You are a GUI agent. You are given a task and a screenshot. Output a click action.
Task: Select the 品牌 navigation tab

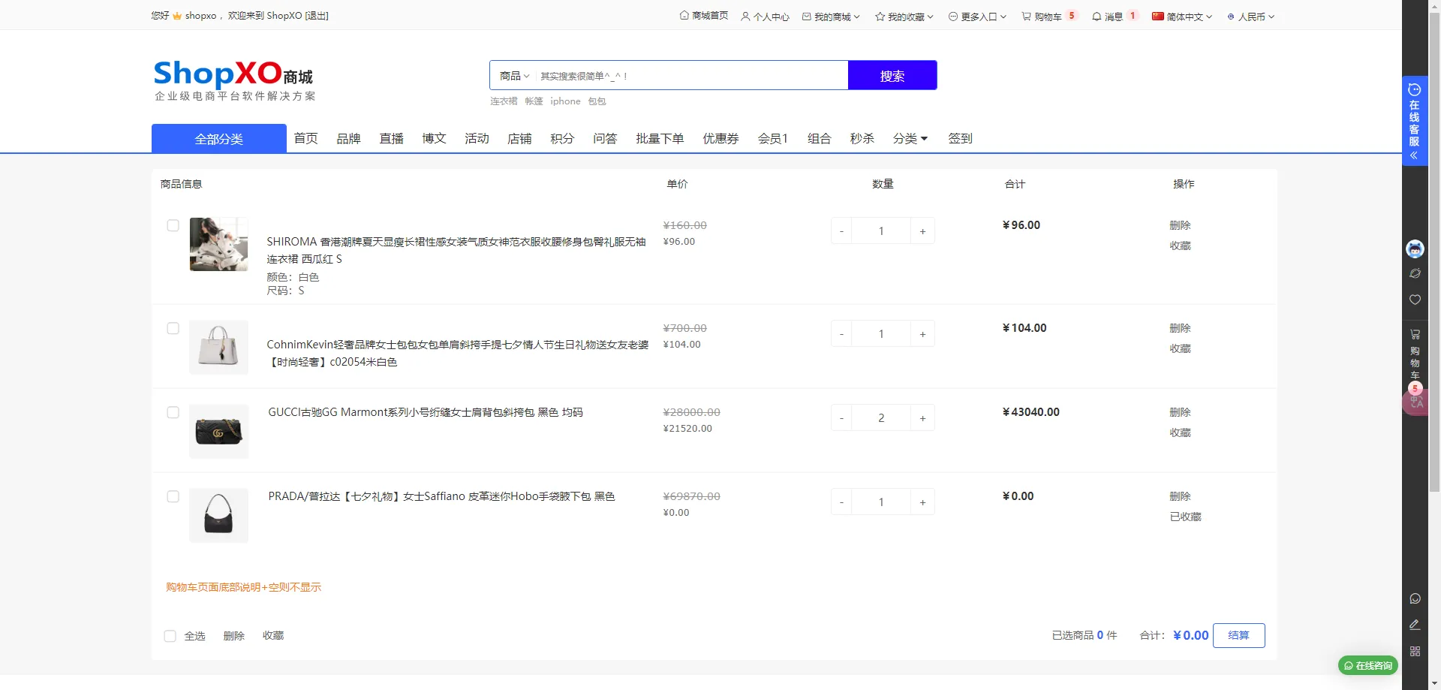pos(349,138)
